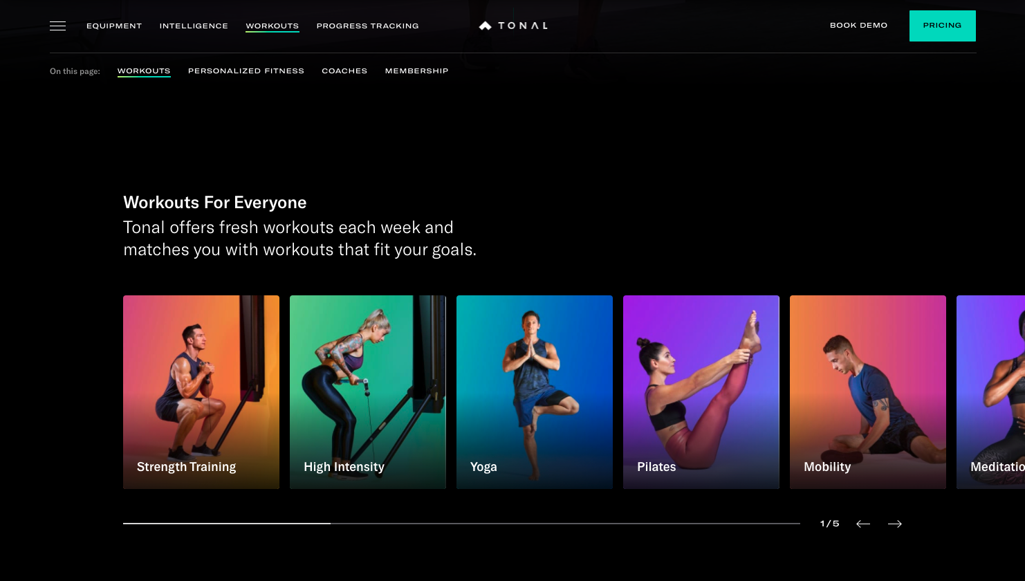
Task: Open Equipment in top navigation
Action: coord(114,26)
